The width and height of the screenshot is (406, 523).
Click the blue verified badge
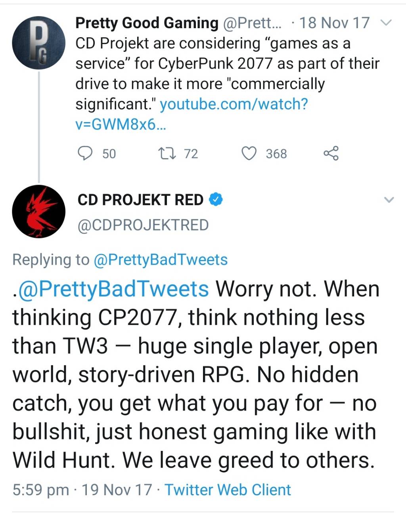coord(216,200)
